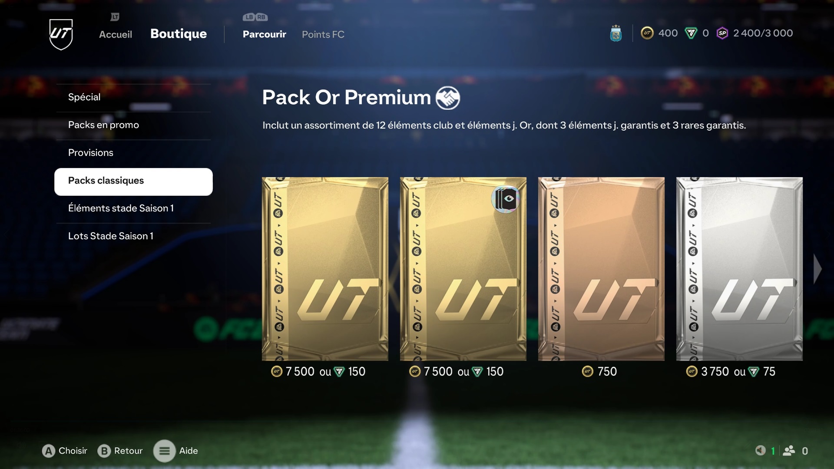Switch to the Accueil tab
834x469 pixels.
click(116, 34)
